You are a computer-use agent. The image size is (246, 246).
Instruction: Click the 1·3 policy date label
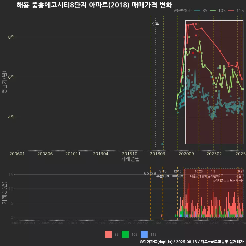tap(213, 171)
